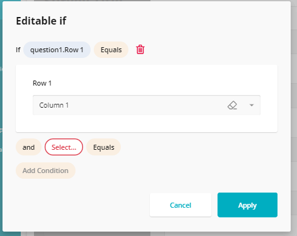
Task: Open the Row 1 value select field
Action: [147, 105]
